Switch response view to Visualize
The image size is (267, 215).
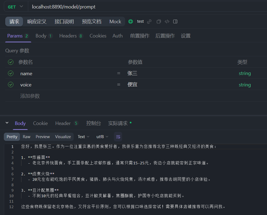click(x=63, y=136)
